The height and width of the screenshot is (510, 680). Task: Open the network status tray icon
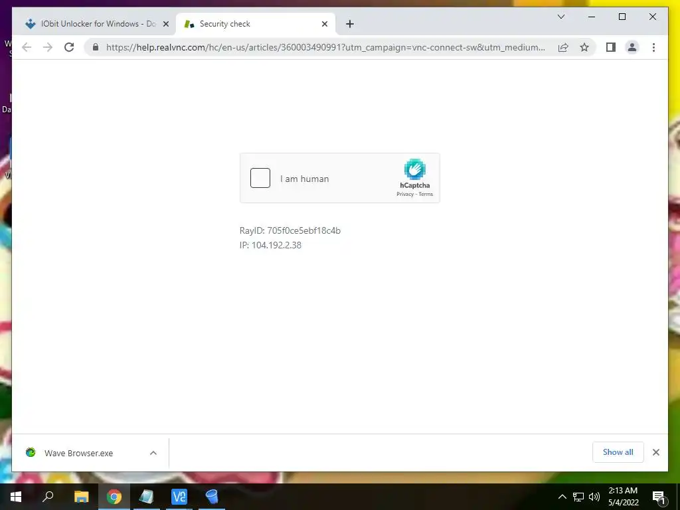tap(578, 497)
